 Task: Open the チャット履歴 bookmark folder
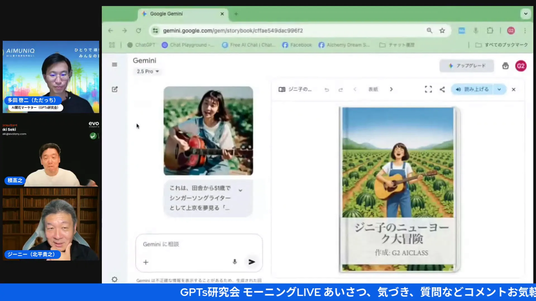click(397, 45)
